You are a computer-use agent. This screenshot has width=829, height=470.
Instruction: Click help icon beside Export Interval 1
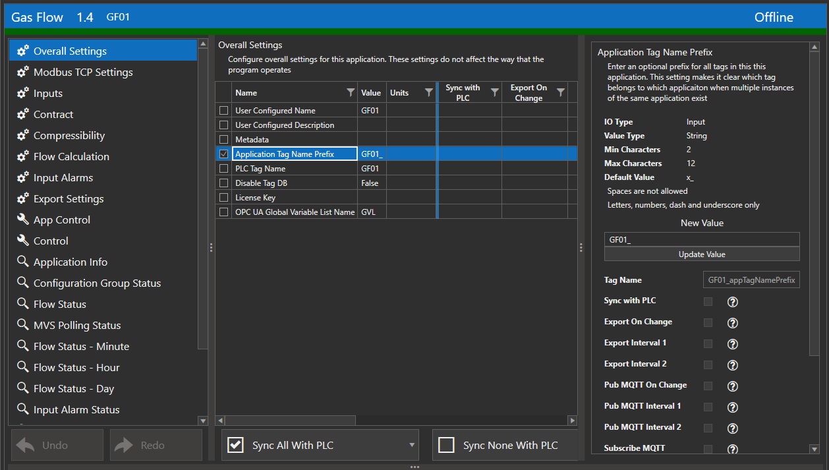732,344
